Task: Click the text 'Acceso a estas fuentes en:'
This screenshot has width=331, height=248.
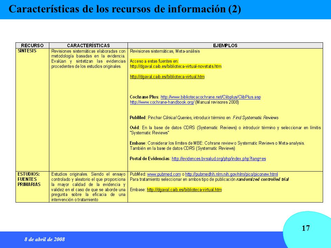Action: pos(154,61)
